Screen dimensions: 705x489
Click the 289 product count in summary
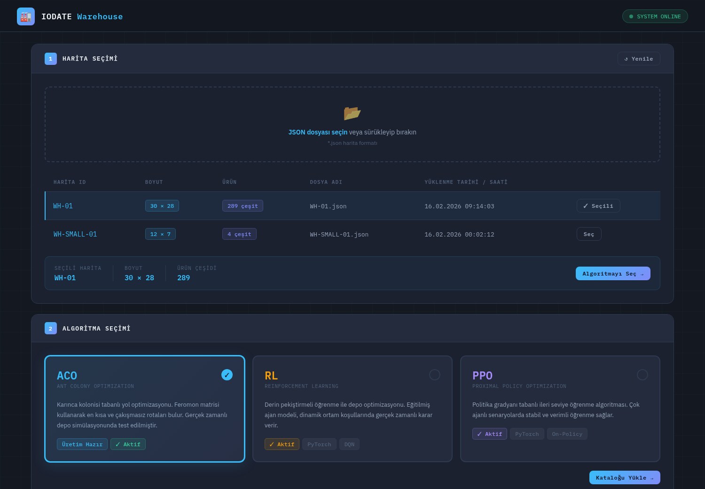[x=183, y=278]
